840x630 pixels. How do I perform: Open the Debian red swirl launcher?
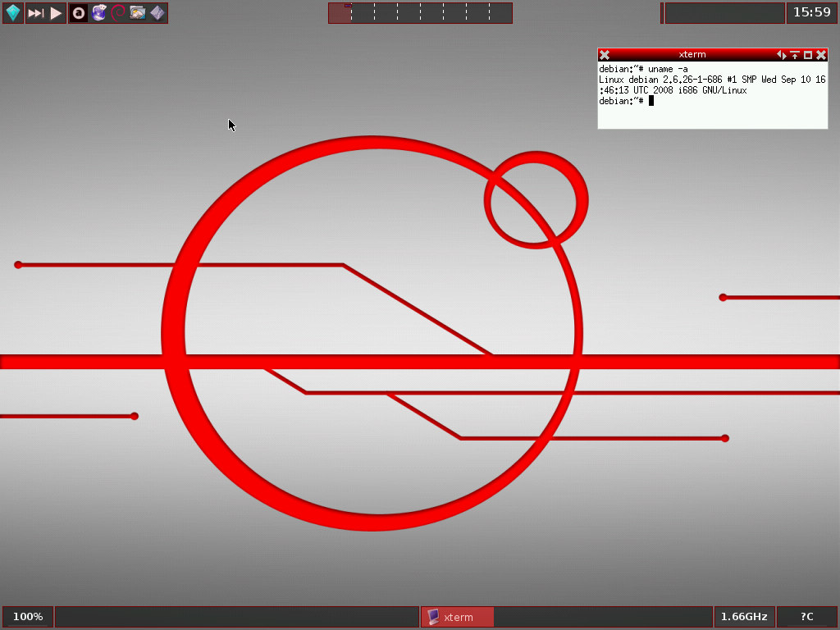point(118,13)
